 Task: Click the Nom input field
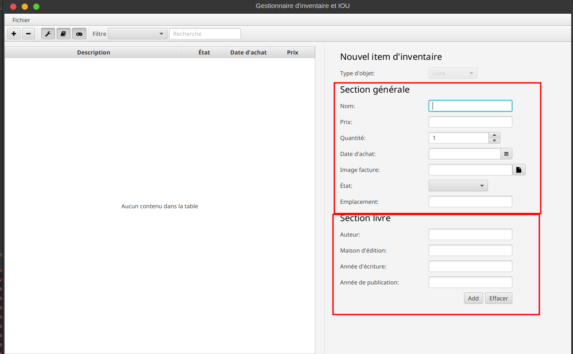[x=470, y=106]
